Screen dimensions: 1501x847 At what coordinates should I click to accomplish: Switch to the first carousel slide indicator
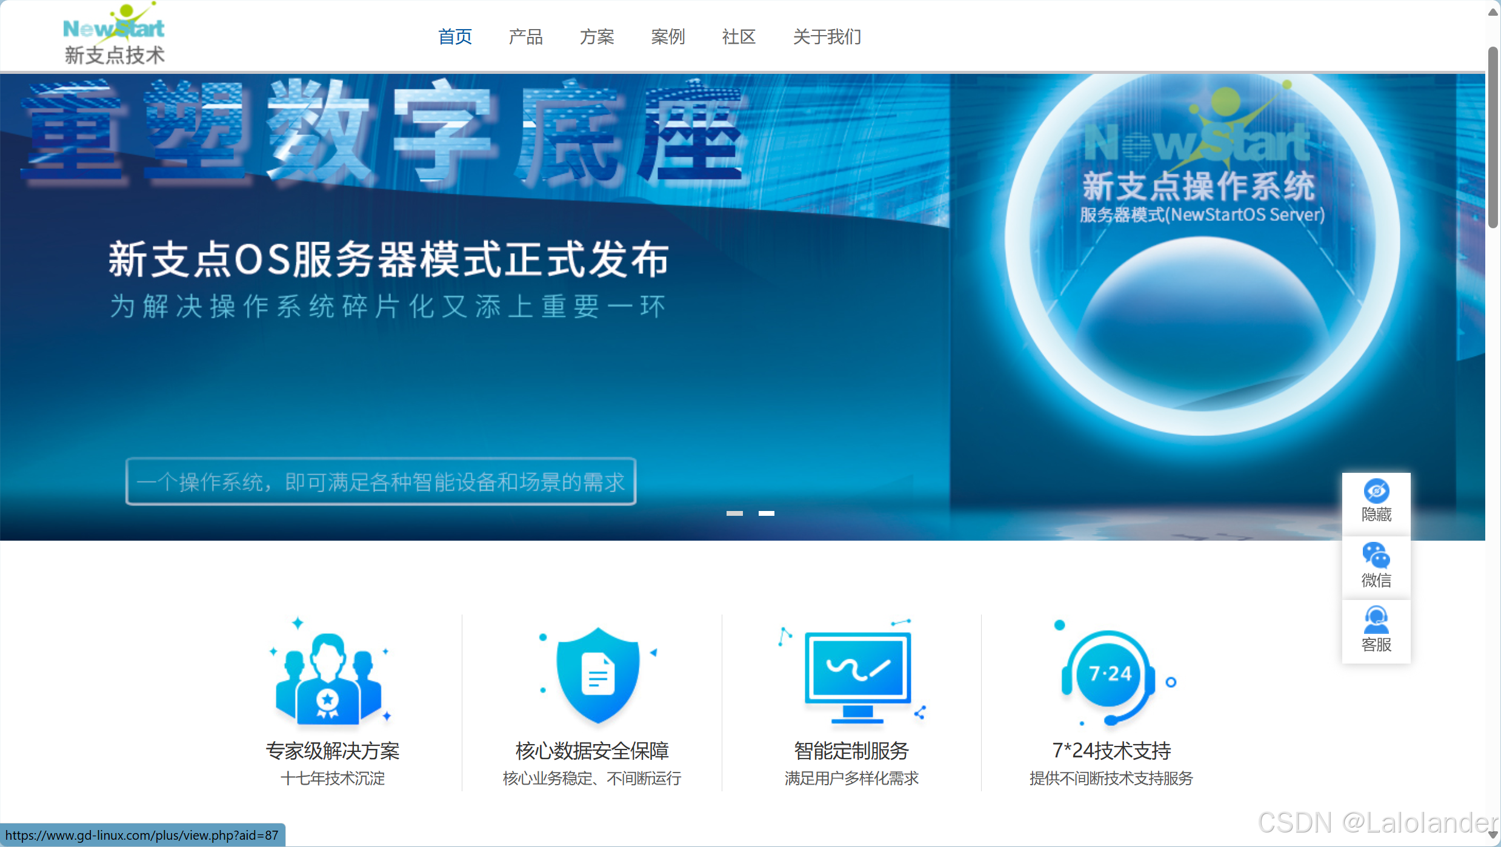[734, 513]
